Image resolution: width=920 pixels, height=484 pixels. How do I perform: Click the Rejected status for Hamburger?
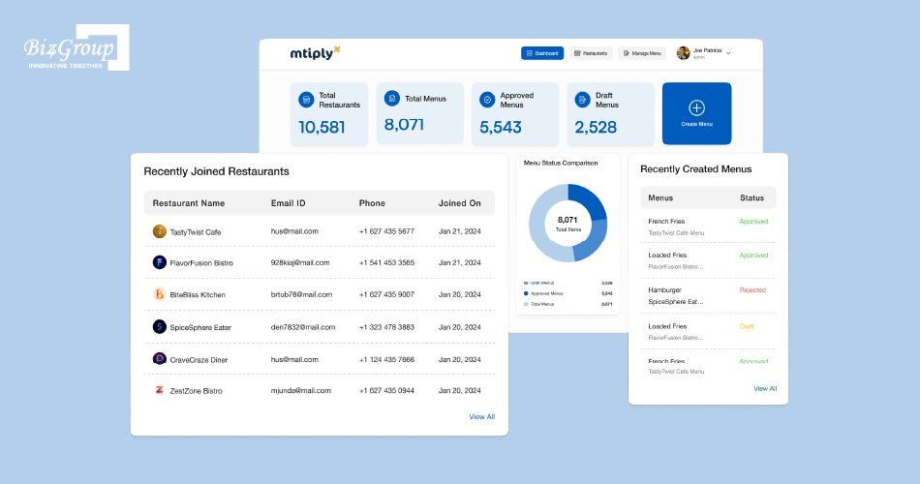coord(752,290)
